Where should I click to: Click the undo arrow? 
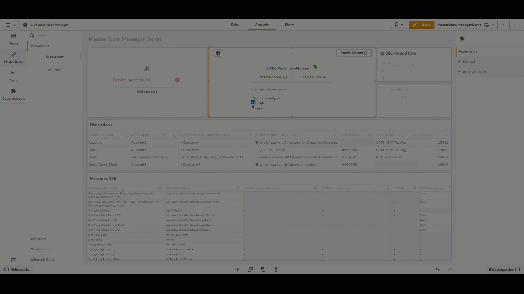coord(437,269)
